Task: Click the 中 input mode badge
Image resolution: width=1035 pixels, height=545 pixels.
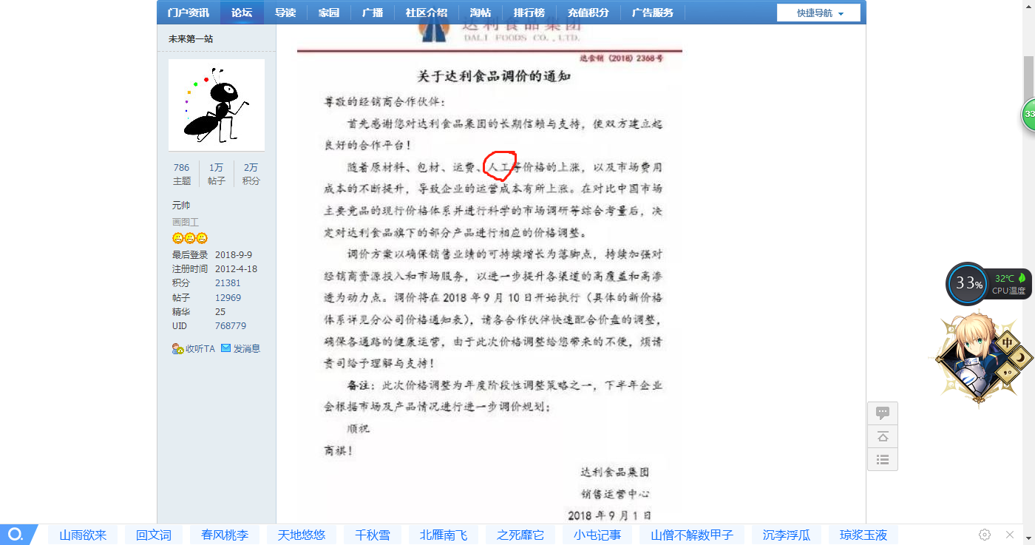Action: [1007, 343]
